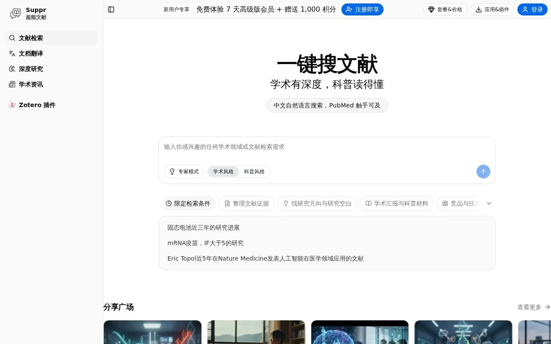Image resolution: width=551 pixels, height=344 pixels.
Task: Open the first 分享广场 thumbnail with red arrow
Action: pos(152,332)
